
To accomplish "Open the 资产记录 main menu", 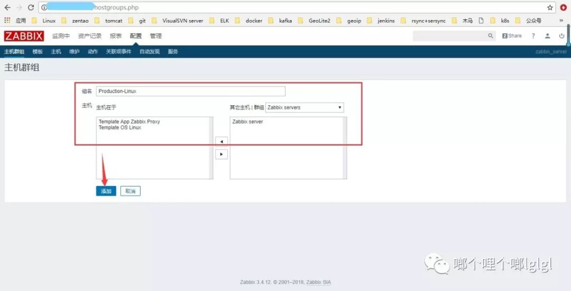I will [x=90, y=36].
